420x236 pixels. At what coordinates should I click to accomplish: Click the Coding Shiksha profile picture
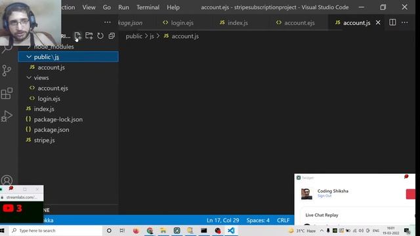[x=306, y=193]
